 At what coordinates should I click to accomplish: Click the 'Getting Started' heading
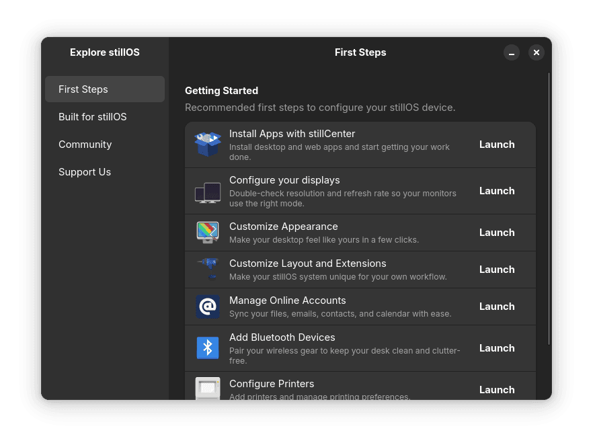click(222, 91)
